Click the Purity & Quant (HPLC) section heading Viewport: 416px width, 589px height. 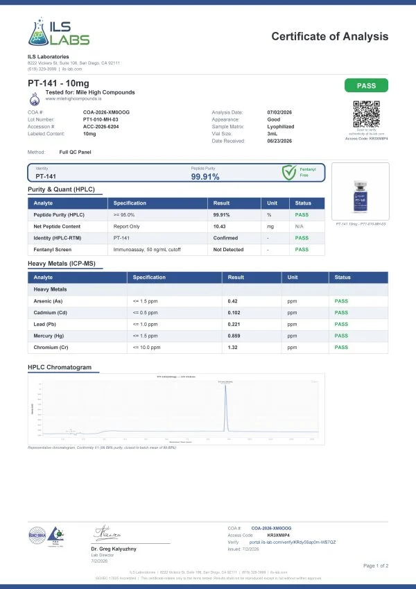(61, 189)
